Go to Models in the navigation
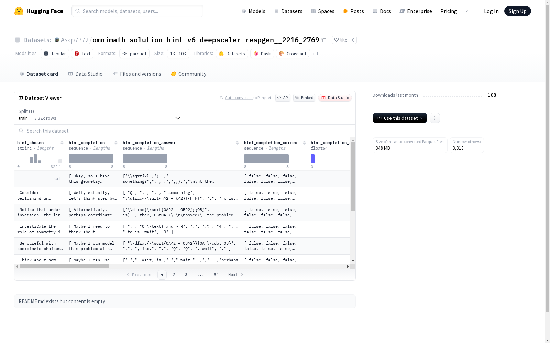Image resolution: width=550 pixels, height=343 pixels. click(253, 11)
